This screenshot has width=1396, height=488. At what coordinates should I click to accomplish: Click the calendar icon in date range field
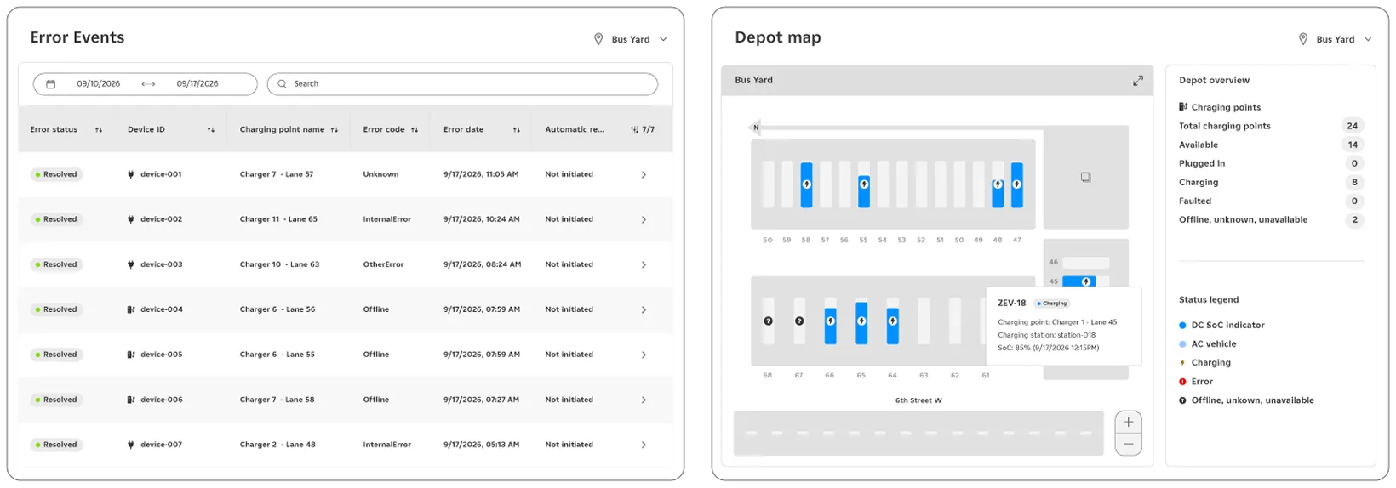coord(50,84)
